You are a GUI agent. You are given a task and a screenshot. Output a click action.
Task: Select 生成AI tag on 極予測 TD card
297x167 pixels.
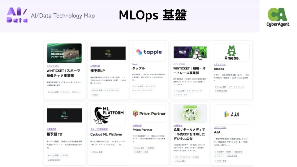coord(65,155)
